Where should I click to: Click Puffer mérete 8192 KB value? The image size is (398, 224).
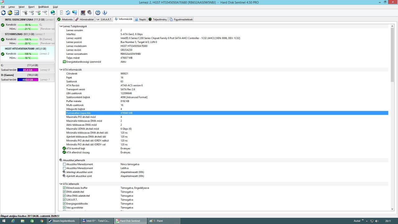coord(125,101)
